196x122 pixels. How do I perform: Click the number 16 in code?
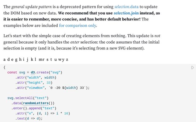66,113
